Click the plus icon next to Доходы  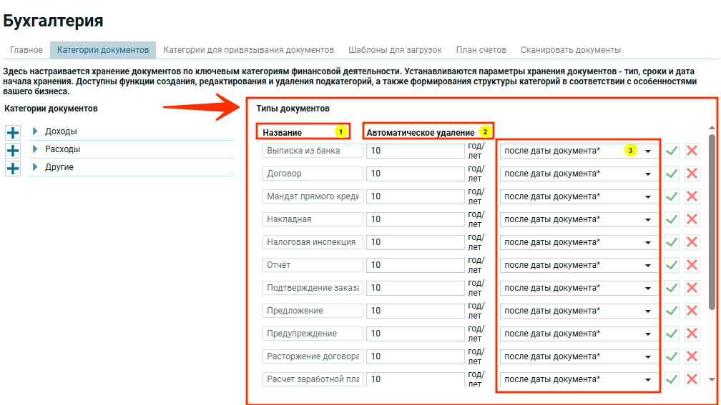[x=13, y=133]
